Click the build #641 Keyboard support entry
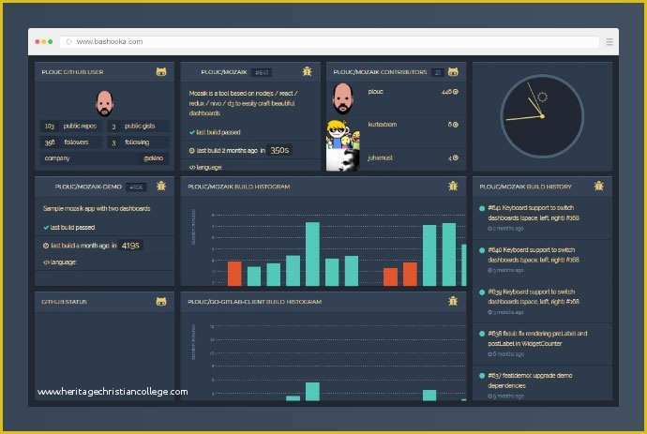Image resolution: width=647 pixels, height=434 pixels. click(x=541, y=217)
